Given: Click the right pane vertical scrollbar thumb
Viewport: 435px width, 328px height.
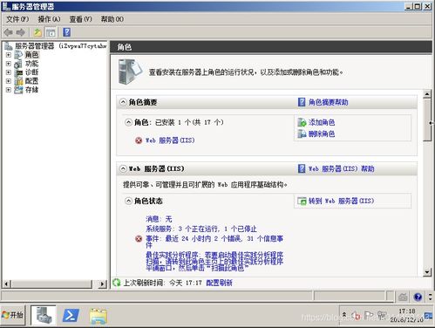Looking at the screenshot, I should [427, 120].
